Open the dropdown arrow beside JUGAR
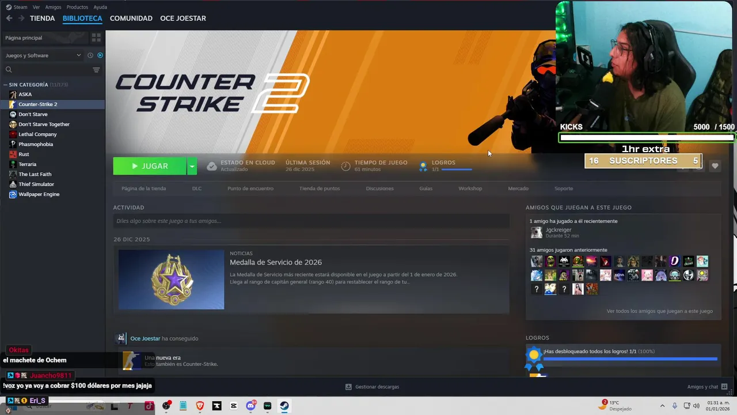 192,166
